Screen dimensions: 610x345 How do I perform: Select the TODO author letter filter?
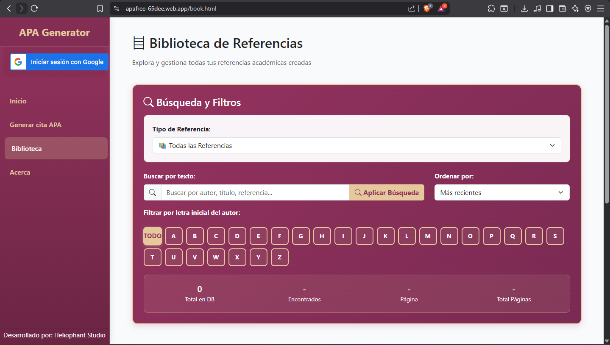tap(153, 236)
